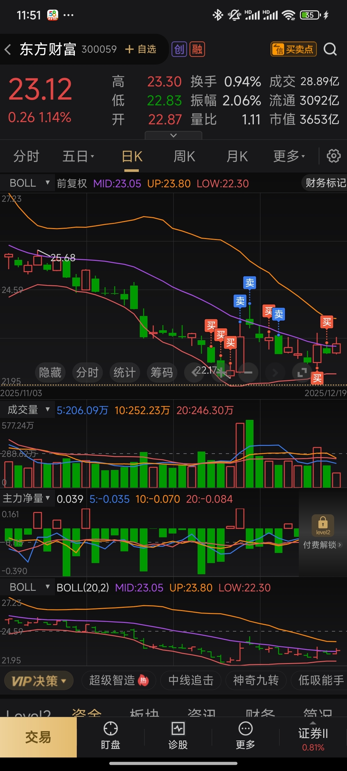This screenshot has height=771, width=347.
Task: Open the 盯盘 watch icon
Action: click(x=111, y=736)
